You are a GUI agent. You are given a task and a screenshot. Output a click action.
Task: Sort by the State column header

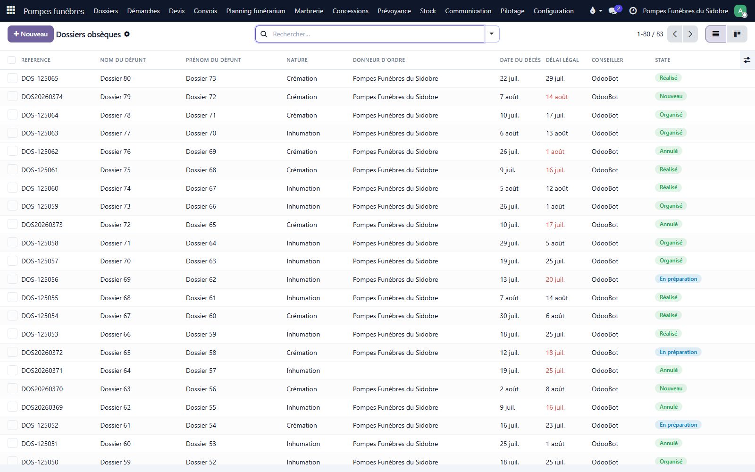point(663,60)
